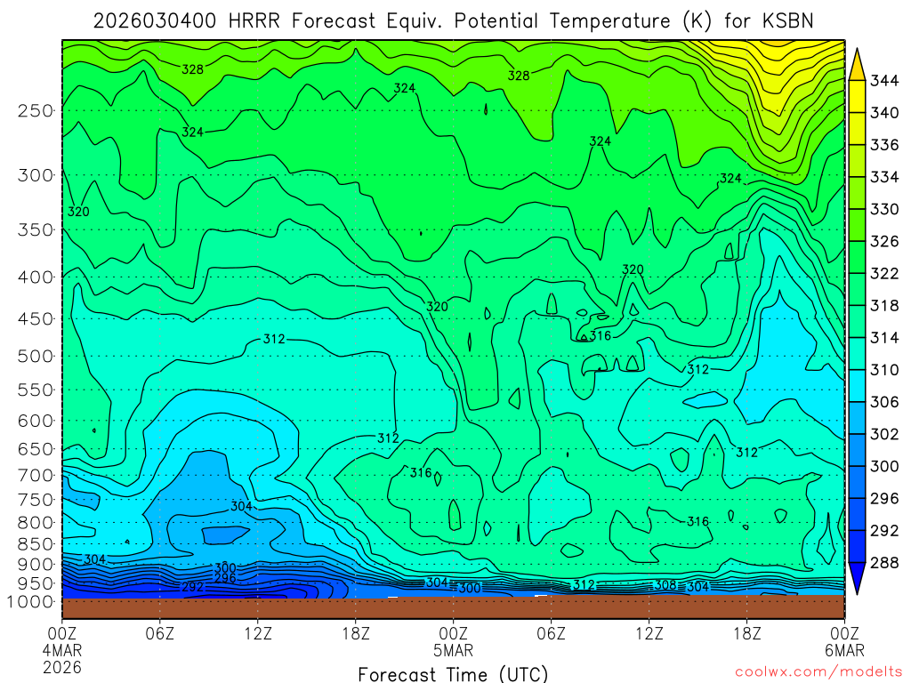Click the 288 colorbar value
Viewport: 911px width, 683px height.
click(884, 562)
